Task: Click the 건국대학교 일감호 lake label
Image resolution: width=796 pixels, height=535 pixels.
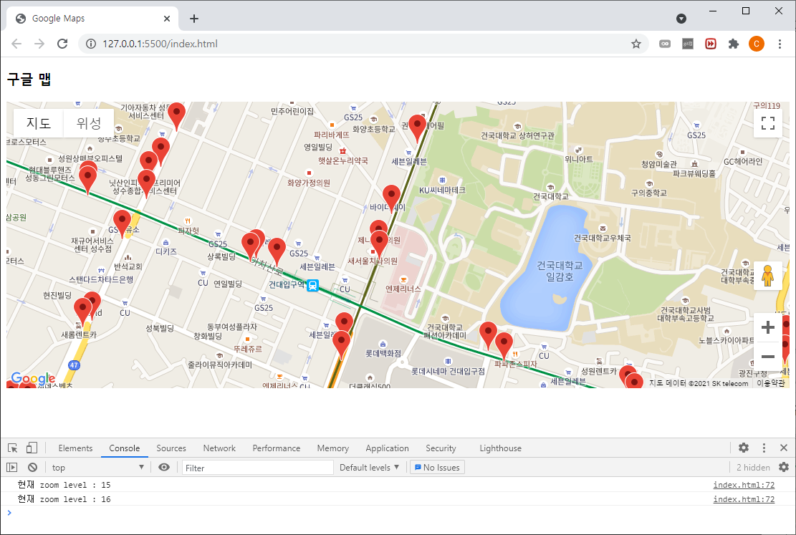Action: pos(560,271)
